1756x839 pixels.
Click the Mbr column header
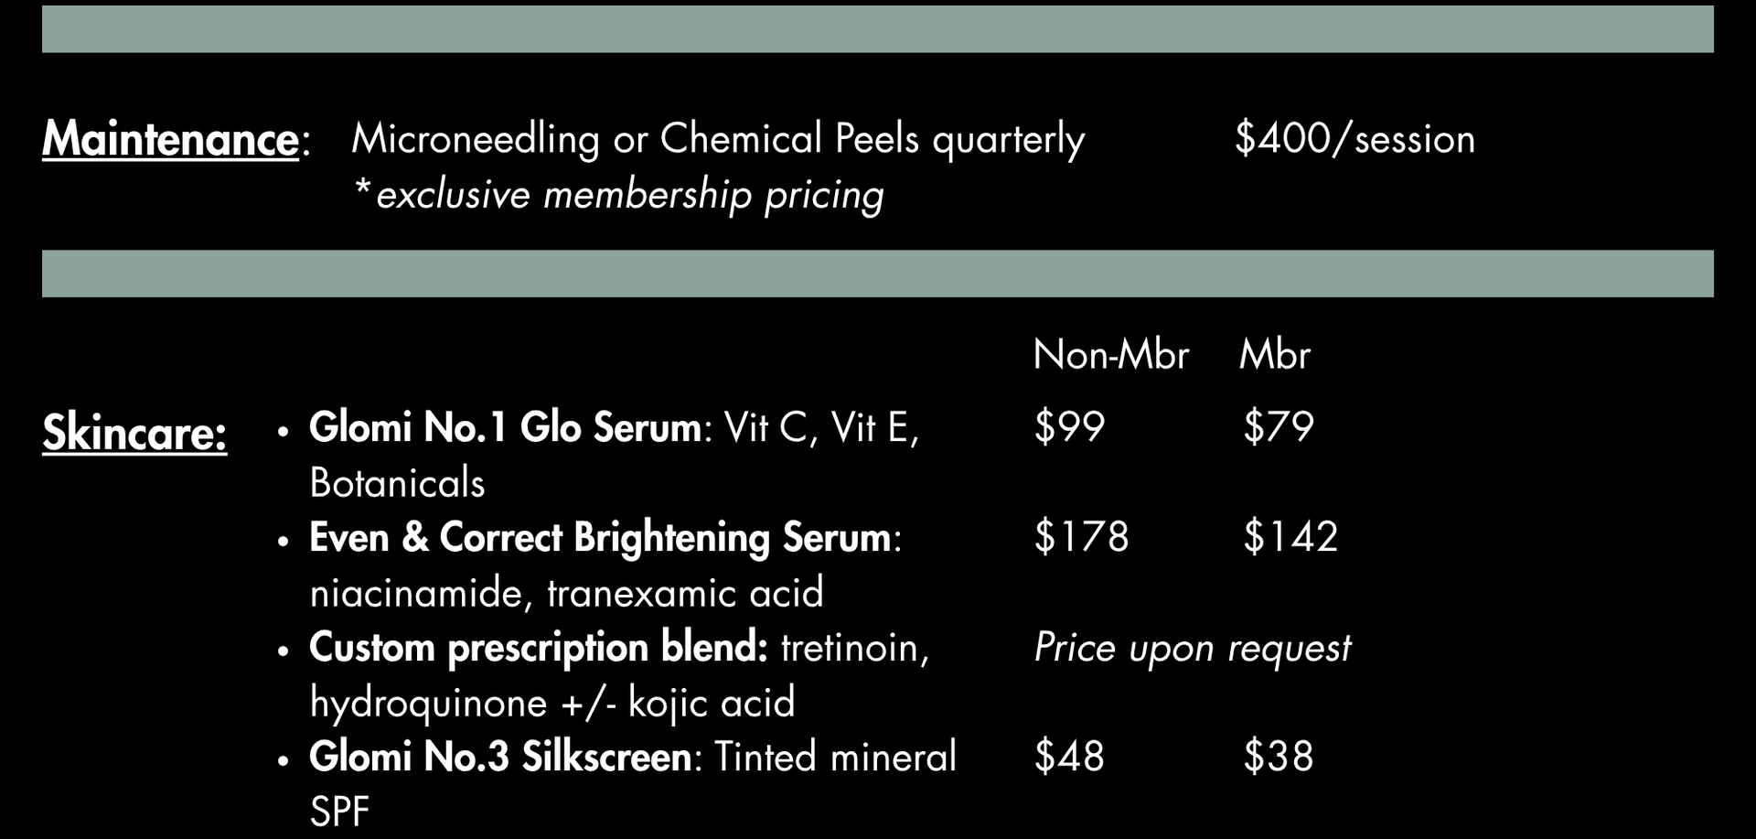click(1274, 355)
